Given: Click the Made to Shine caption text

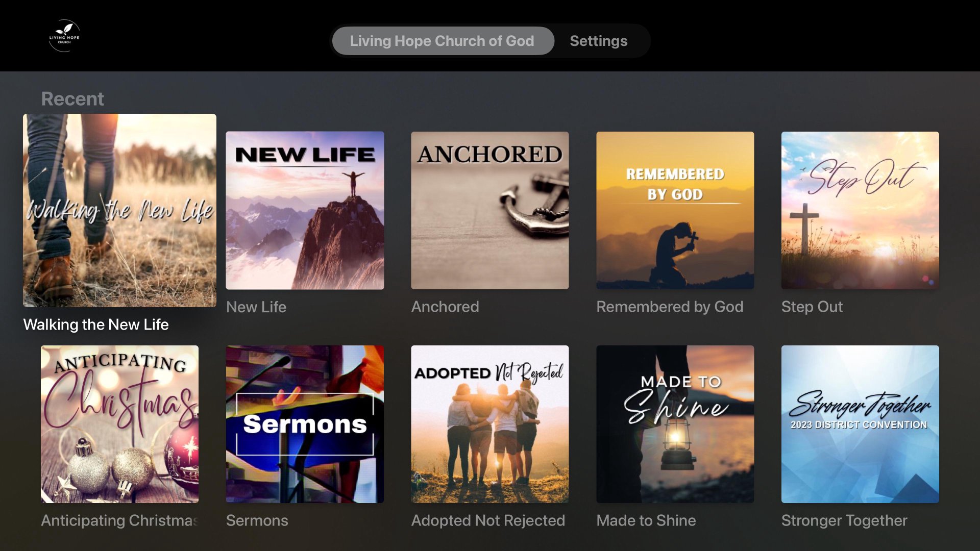Looking at the screenshot, I should pos(646,520).
